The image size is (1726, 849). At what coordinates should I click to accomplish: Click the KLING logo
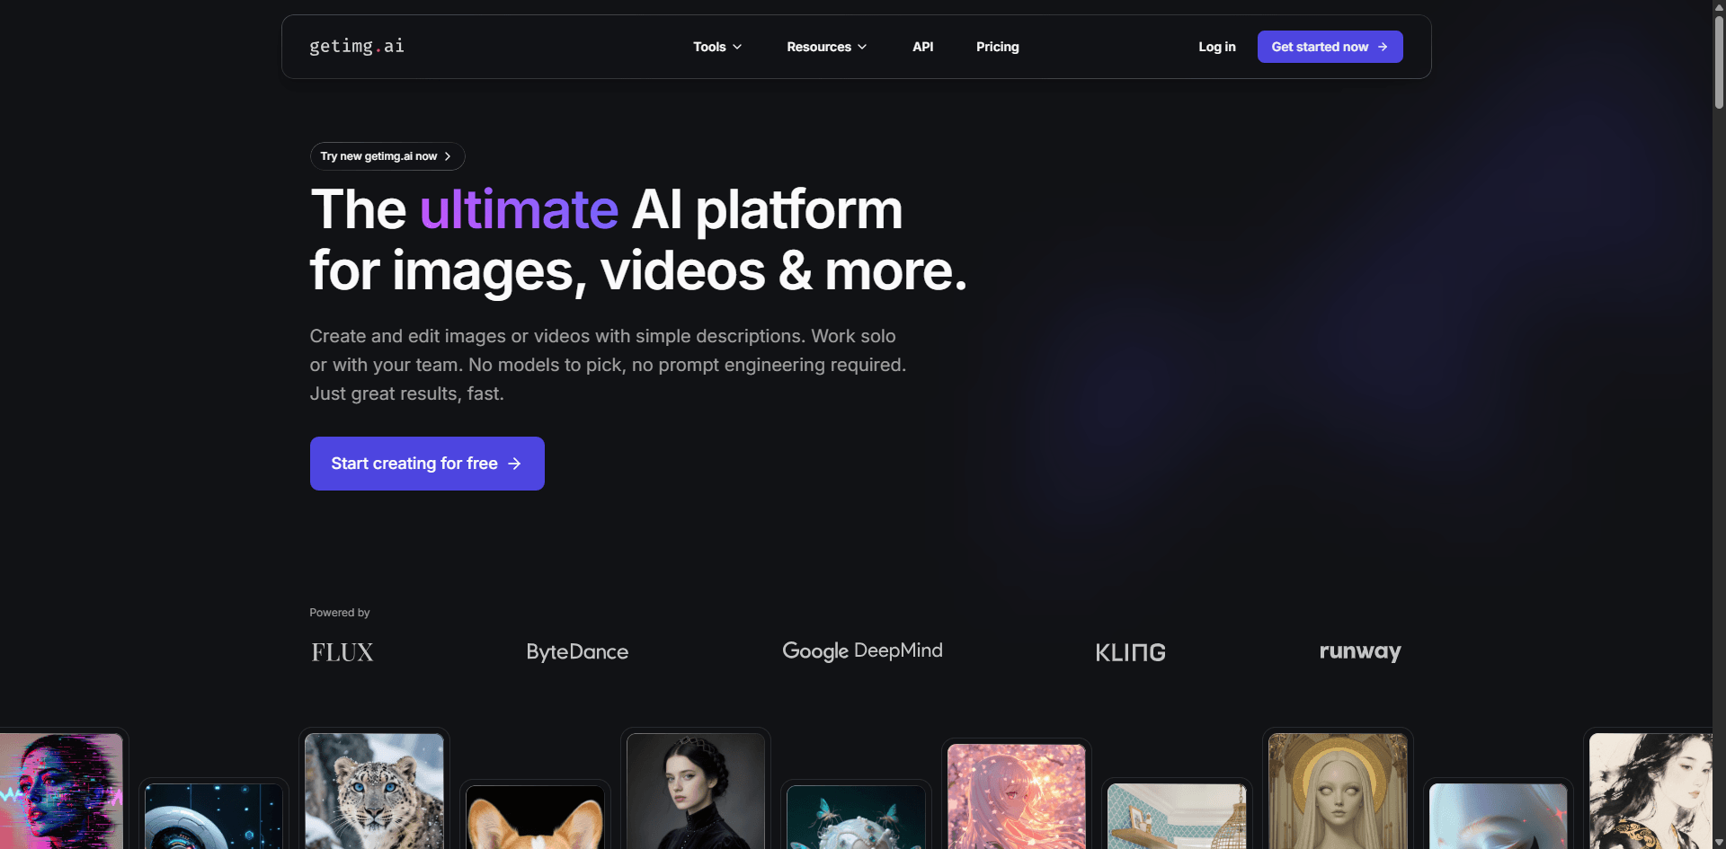click(x=1130, y=653)
